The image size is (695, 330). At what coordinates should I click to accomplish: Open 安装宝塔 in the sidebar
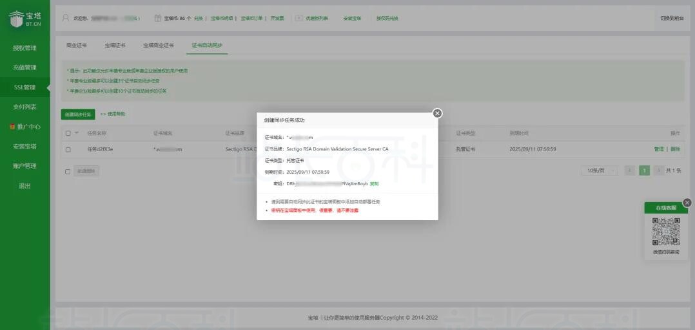(24, 147)
